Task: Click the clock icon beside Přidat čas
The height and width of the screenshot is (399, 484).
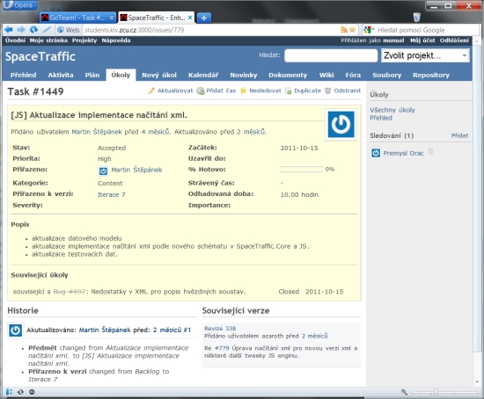Action: coord(201,91)
